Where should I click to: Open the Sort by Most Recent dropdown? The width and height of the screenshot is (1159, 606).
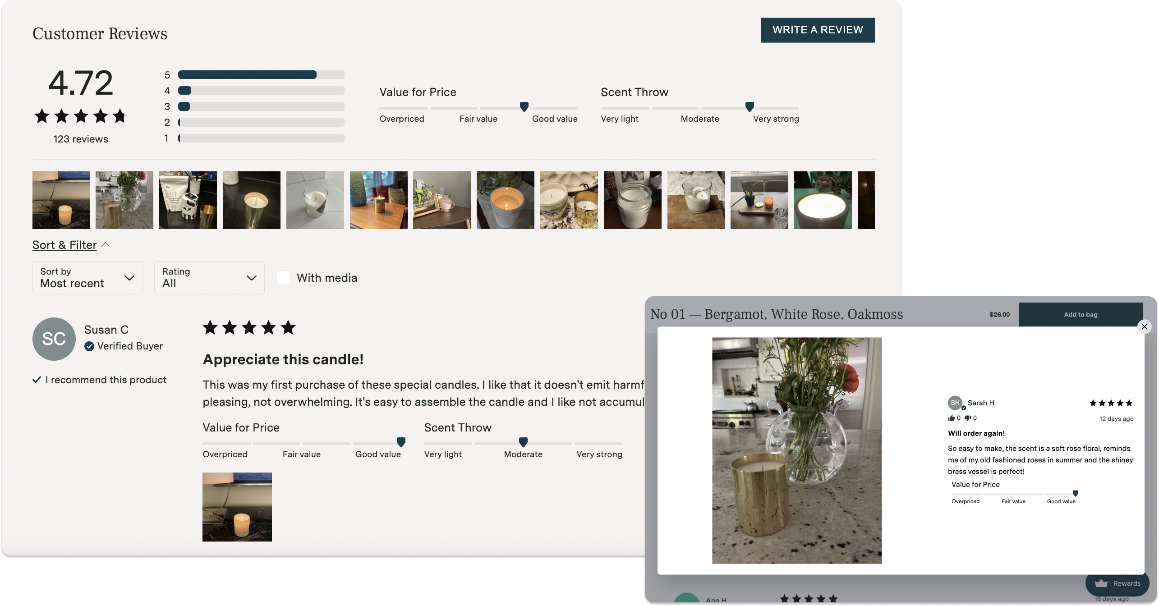(x=87, y=277)
